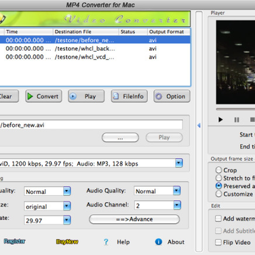
Task: Click the BuyNow link
Action: [x=67, y=241]
